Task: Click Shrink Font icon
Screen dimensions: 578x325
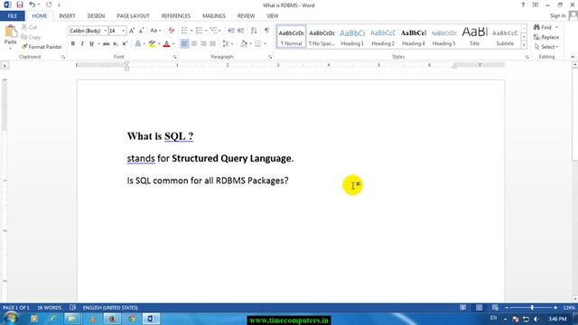Action: (141, 31)
